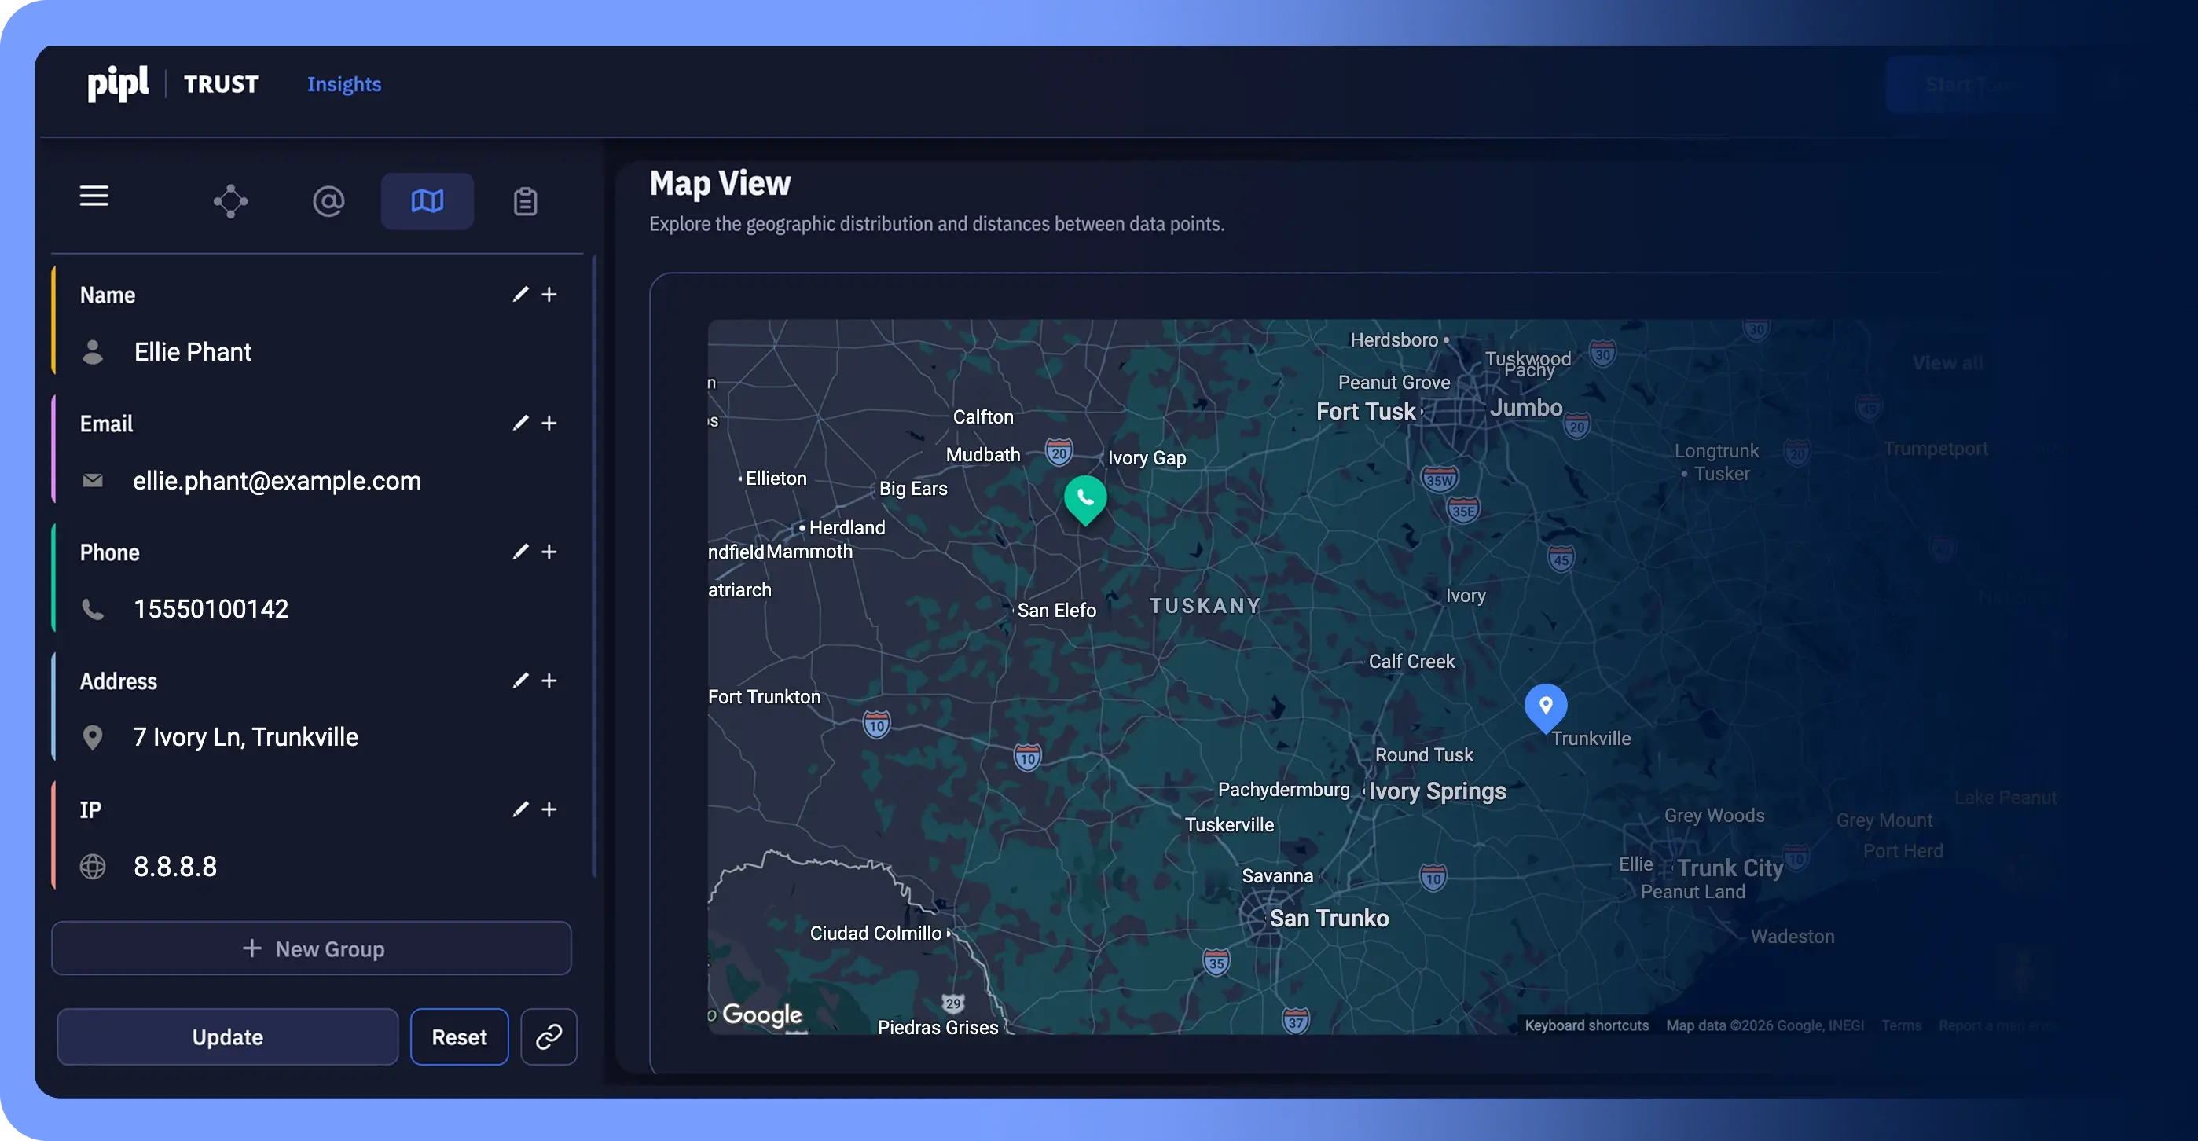This screenshot has height=1141, width=2198.
Task: Open the hamburger menu in sidebar
Action: pyautogui.click(x=94, y=196)
